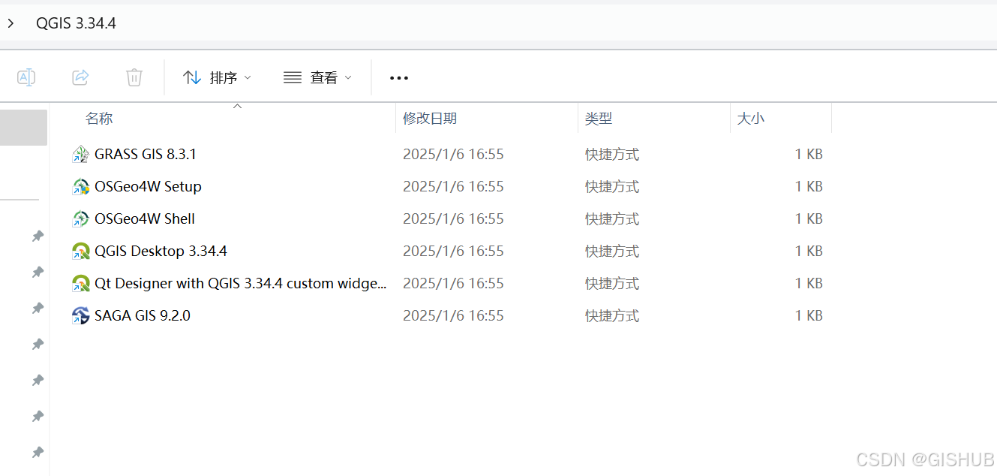Open the 查看 view dropdown
Image resolution: width=997 pixels, height=476 pixels.
click(x=317, y=77)
